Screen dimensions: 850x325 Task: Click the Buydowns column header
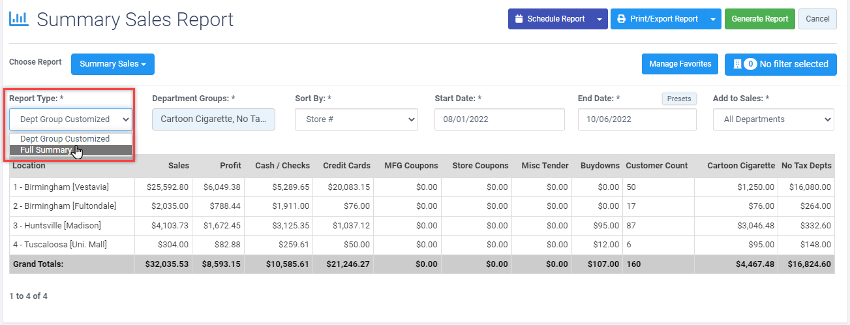tap(600, 166)
